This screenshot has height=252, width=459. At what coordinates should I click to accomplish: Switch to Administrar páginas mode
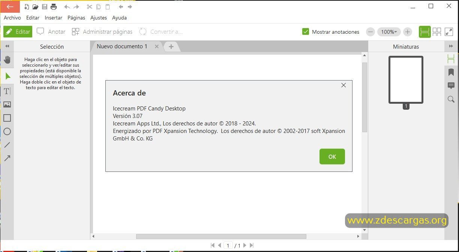coord(102,32)
